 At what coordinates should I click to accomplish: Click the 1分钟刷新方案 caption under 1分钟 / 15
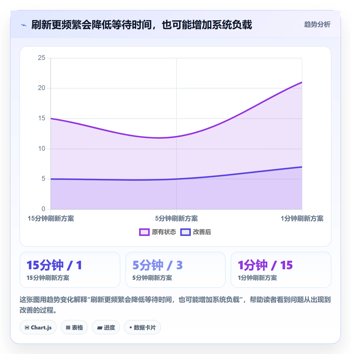pyautogui.click(x=257, y=278)
